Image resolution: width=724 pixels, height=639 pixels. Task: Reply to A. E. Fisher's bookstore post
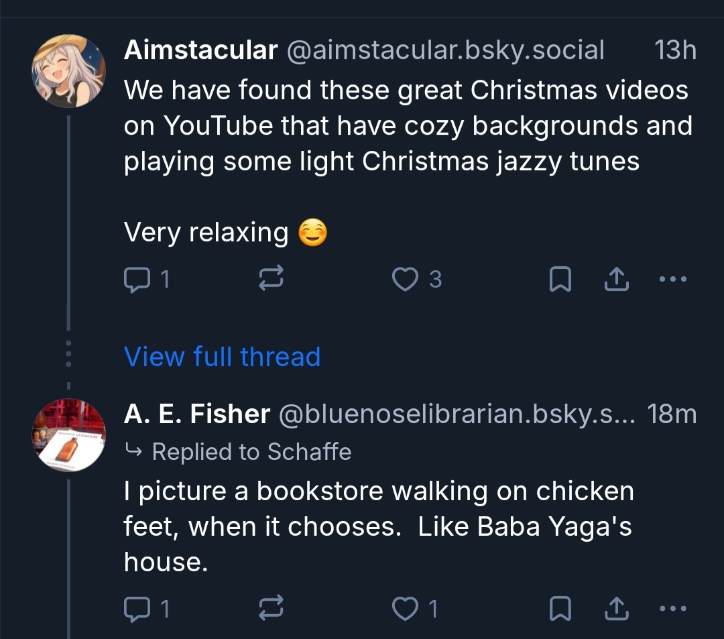138,609
